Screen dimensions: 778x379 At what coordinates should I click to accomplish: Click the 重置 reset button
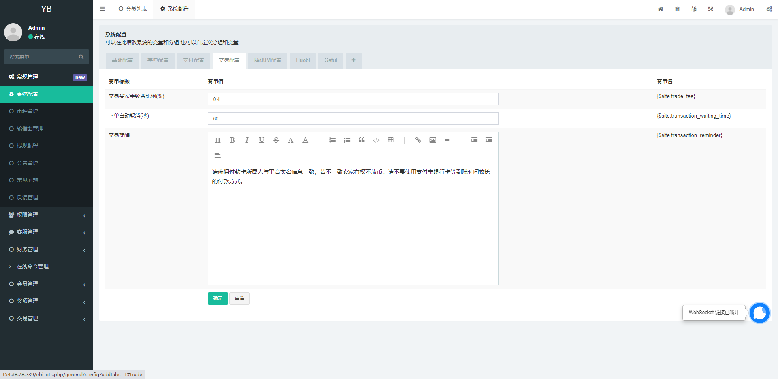[239, 298]
